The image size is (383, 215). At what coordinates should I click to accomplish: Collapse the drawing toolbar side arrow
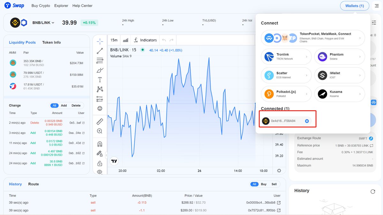[106, 155]
